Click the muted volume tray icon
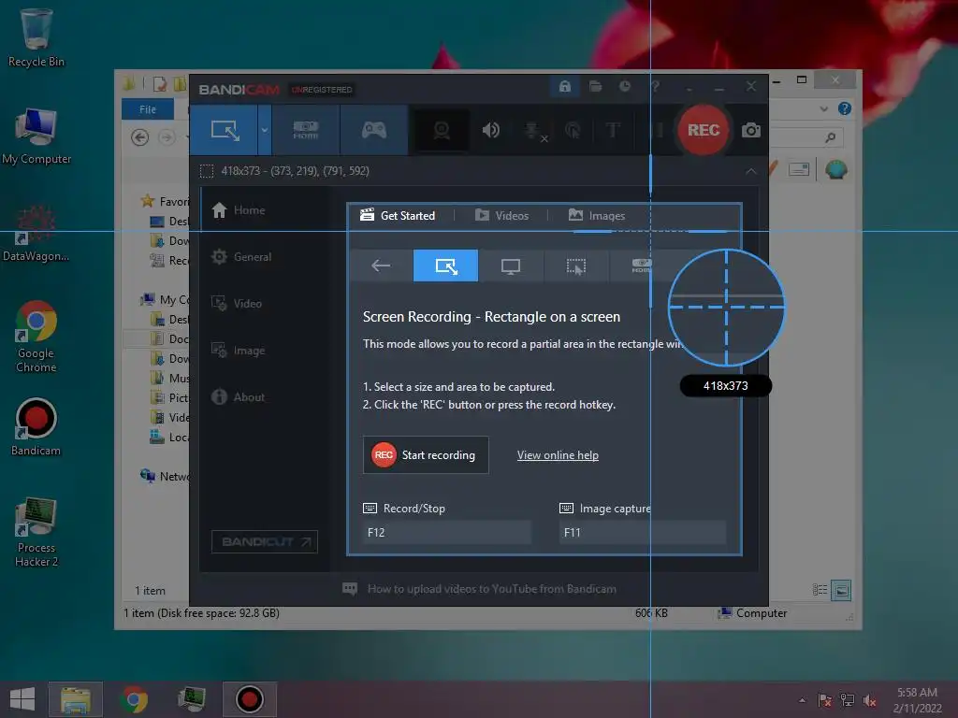 (x=870, y=700)
